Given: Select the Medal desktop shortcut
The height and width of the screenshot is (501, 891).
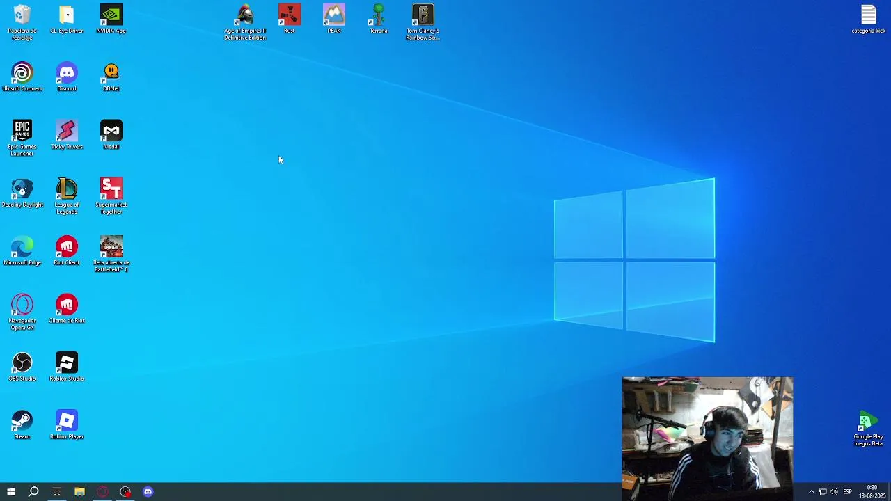Looking at the screenshot, I should point(111,135).
